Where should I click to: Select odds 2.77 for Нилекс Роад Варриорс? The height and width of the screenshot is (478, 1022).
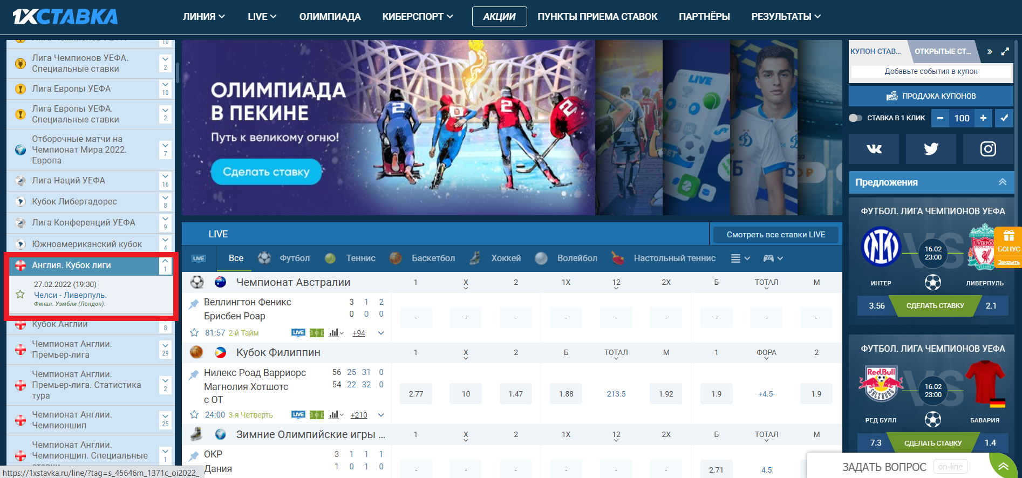coord(416,394)
